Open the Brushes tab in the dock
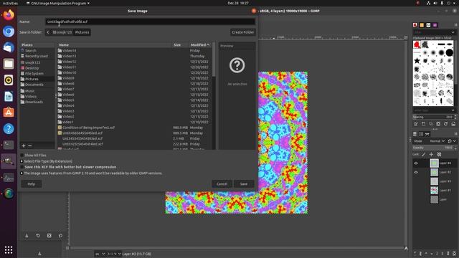The image size is (459, 258). point(415,25)
